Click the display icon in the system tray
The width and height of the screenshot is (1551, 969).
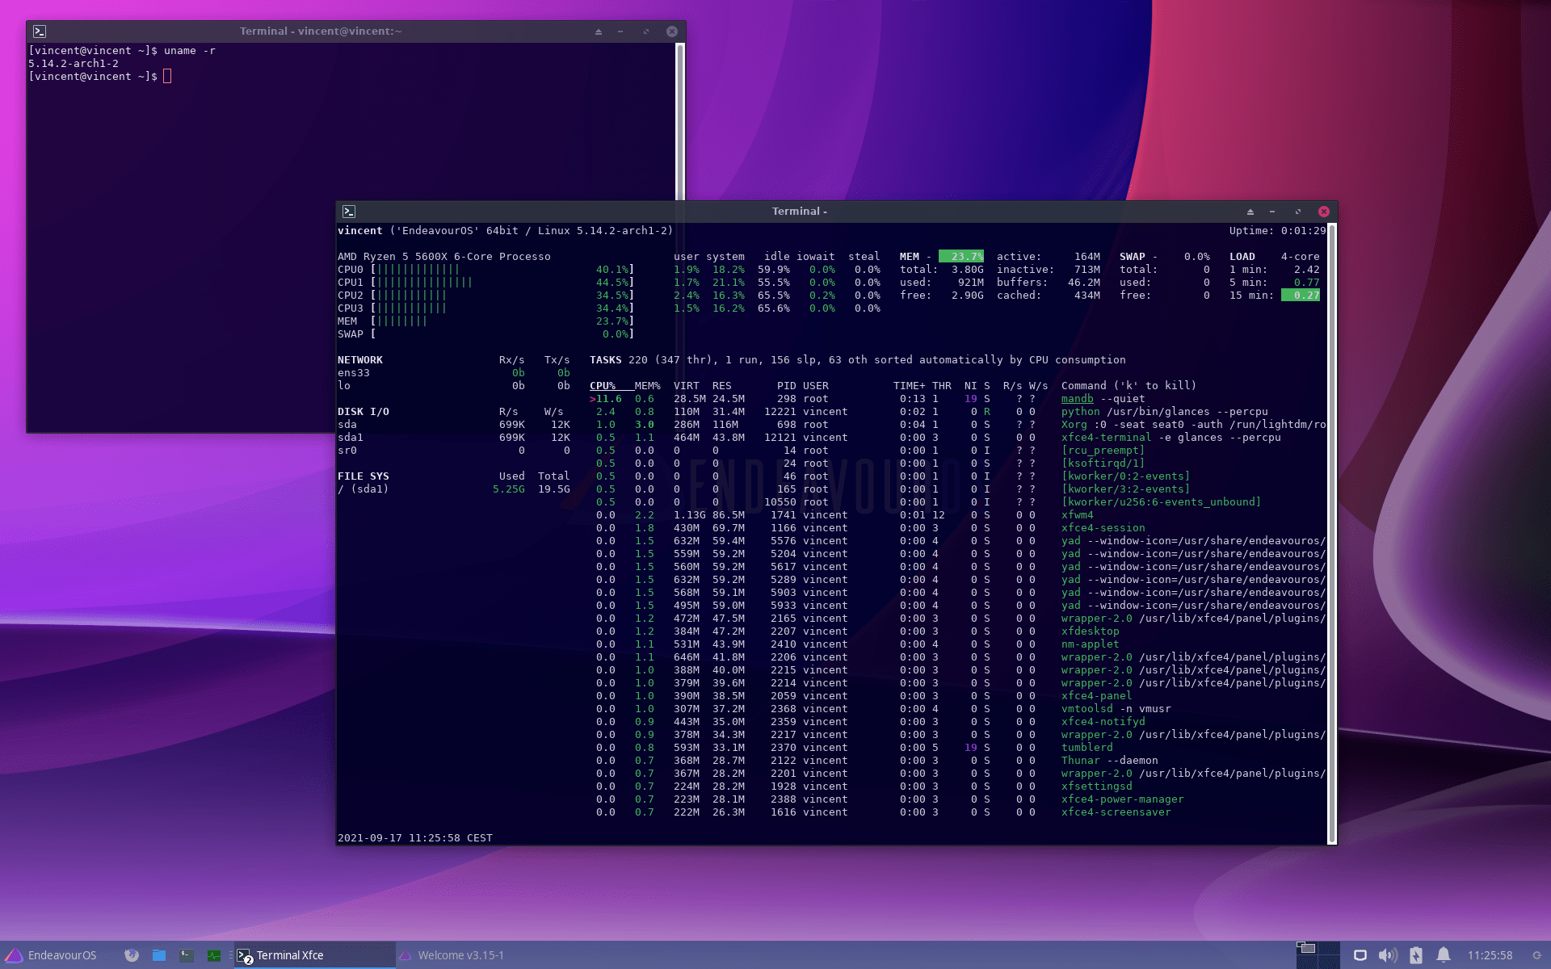(x=1360, y=955)
